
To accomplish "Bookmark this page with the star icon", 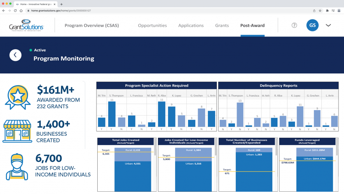I will 320,10.
